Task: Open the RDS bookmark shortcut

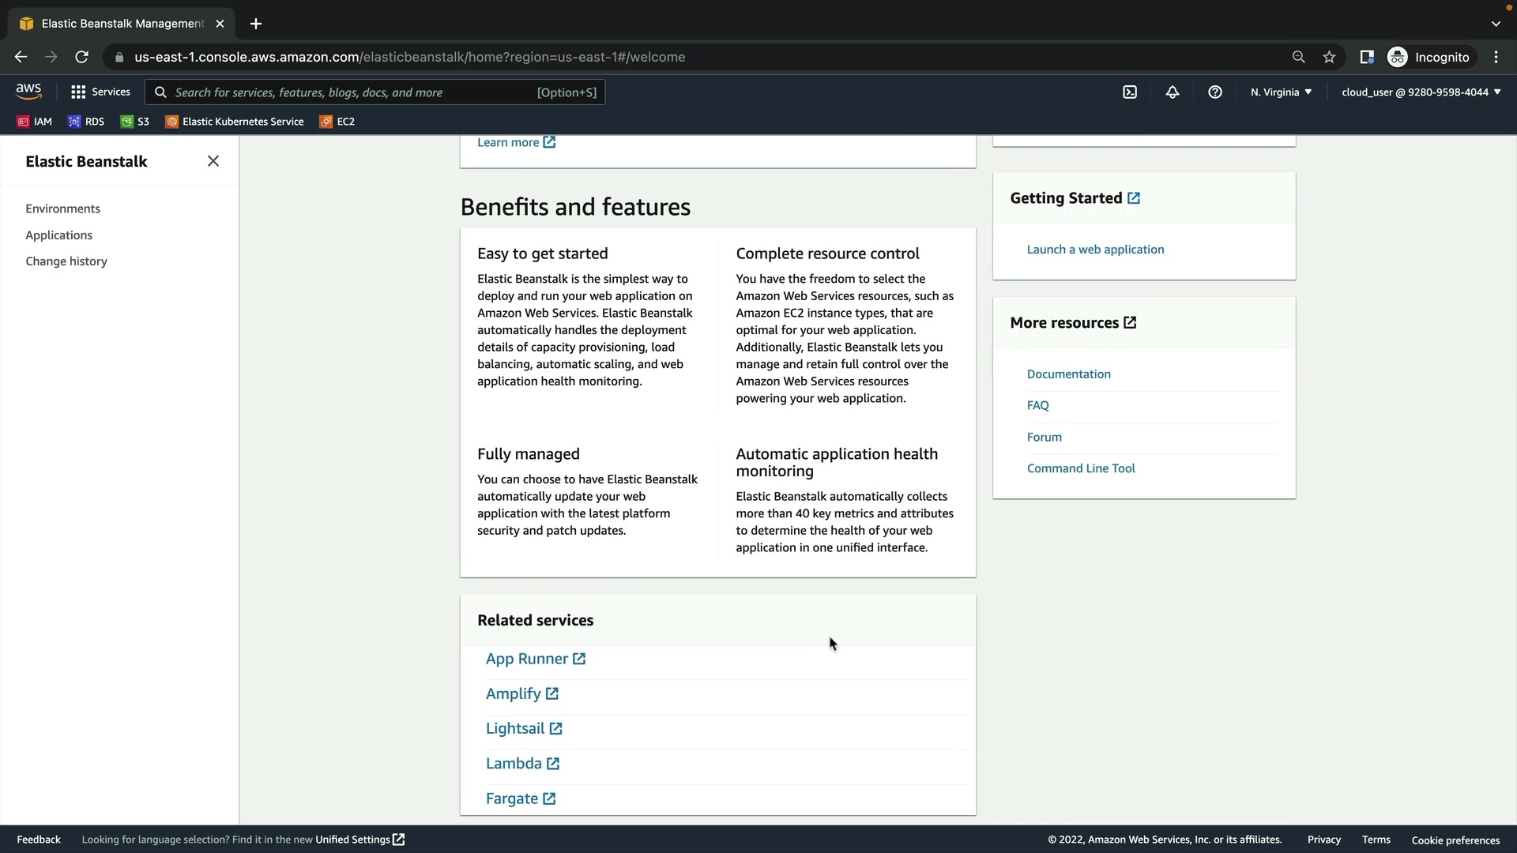Action: [x=86, y=122]
